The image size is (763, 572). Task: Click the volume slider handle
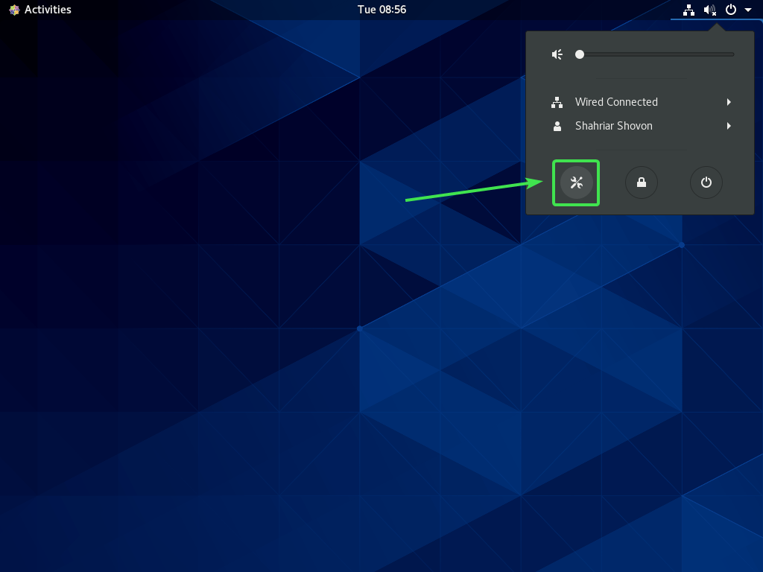pyautogui.click(x=580, y=54)
